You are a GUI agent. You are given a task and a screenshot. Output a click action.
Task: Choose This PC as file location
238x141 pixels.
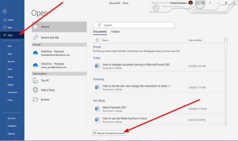click(x=45, y=81)
